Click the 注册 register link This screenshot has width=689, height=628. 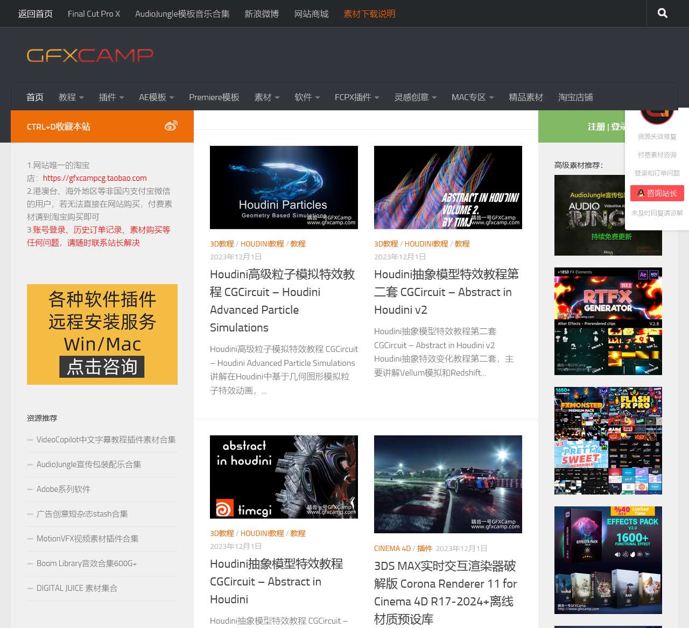[x=596, y=126]
